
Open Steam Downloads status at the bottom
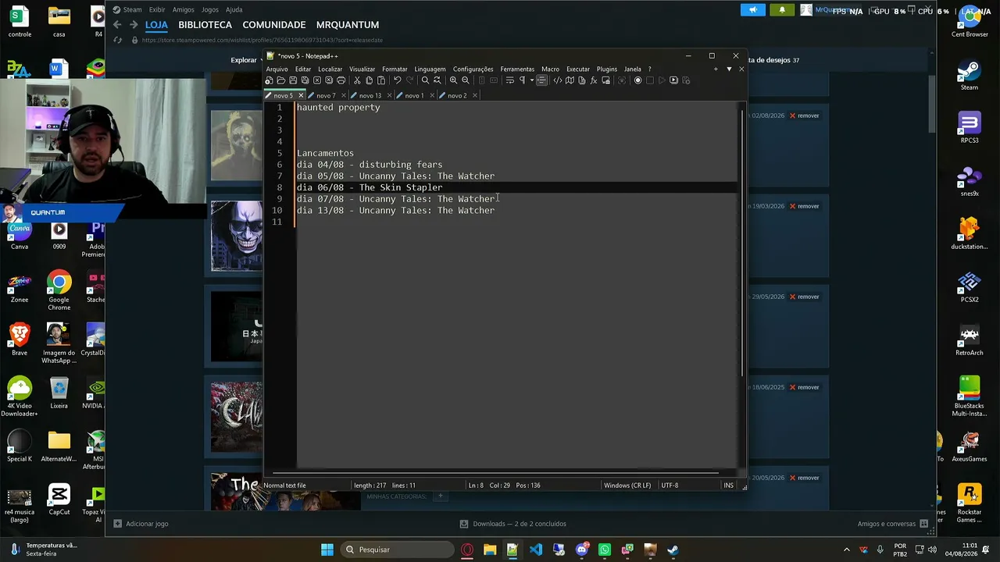[513, 524]
